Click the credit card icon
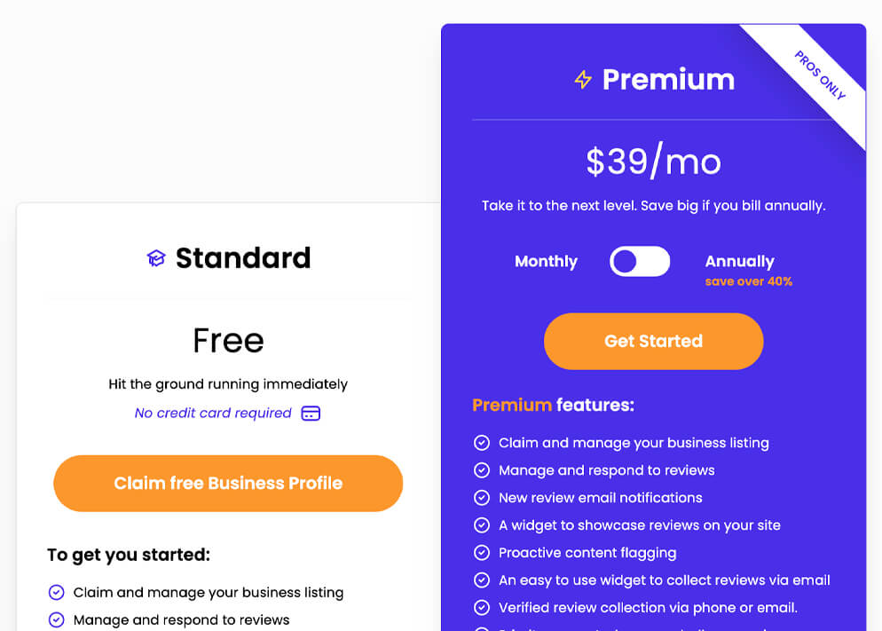This screenshot has height=631, width=882. [x=311, y=414]
